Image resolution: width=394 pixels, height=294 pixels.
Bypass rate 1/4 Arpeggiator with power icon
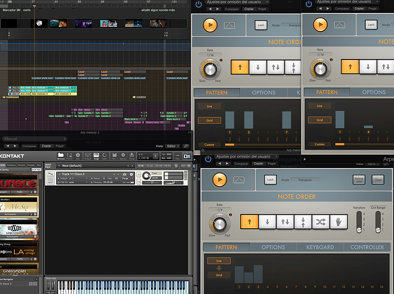[208, 159]
